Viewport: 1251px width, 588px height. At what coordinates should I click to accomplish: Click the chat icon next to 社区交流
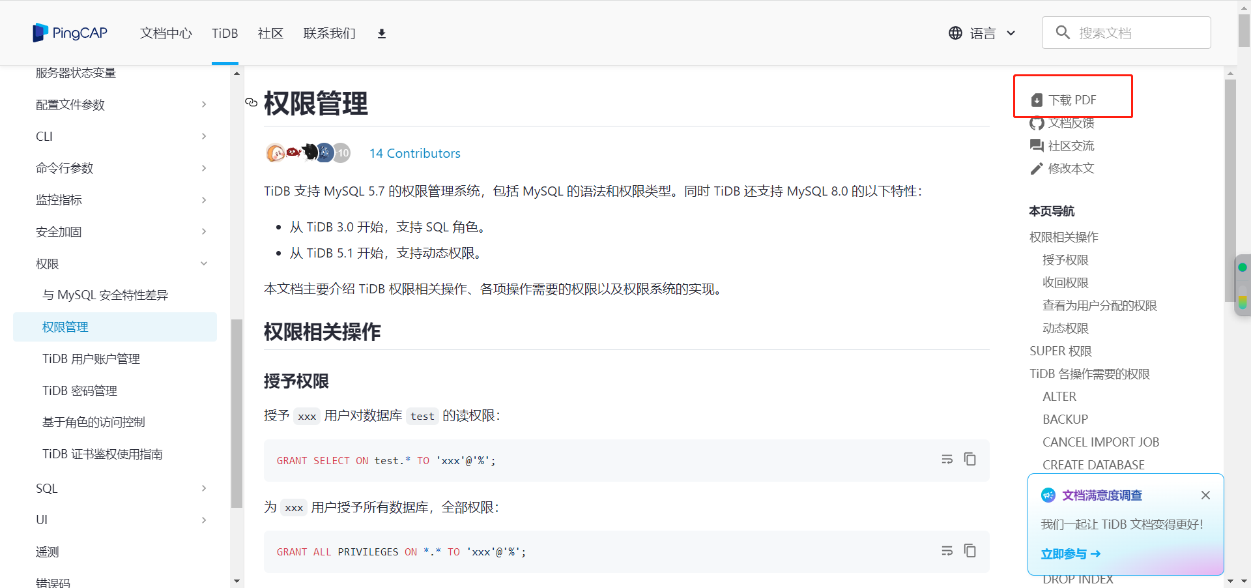[x=1037, y=146]
